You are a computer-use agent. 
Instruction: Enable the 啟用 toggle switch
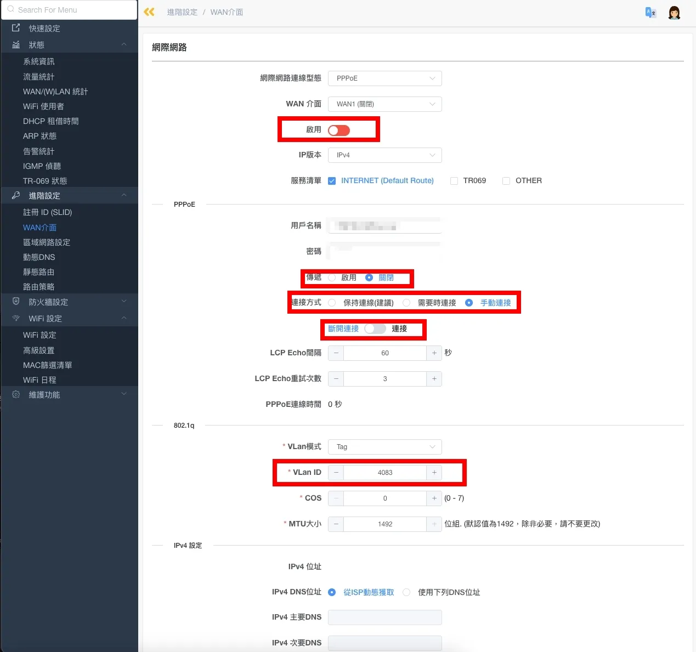(338, 130)
